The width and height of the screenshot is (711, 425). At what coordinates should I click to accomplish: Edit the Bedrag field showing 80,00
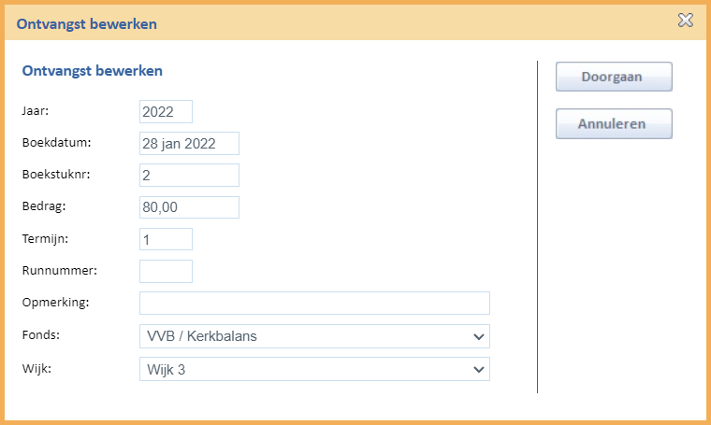[189, 207]
